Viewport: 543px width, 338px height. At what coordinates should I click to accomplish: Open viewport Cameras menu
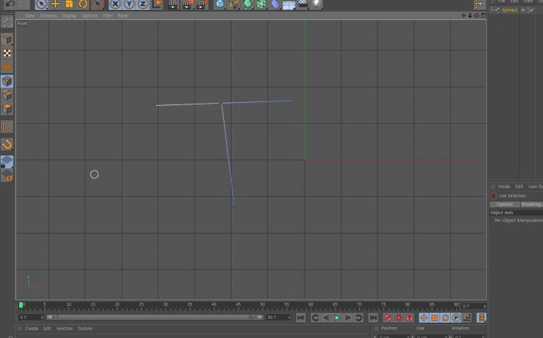(48, 15)
